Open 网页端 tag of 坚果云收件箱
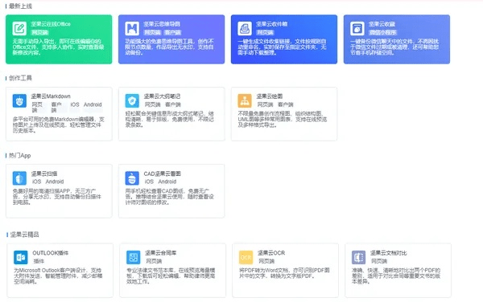Viewport: 483px width, 302px height. click(265, 32)
